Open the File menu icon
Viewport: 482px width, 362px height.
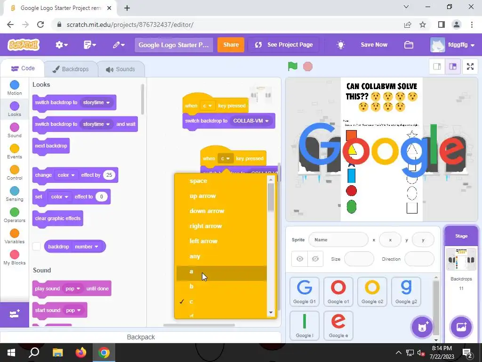[x=90, y=45]
